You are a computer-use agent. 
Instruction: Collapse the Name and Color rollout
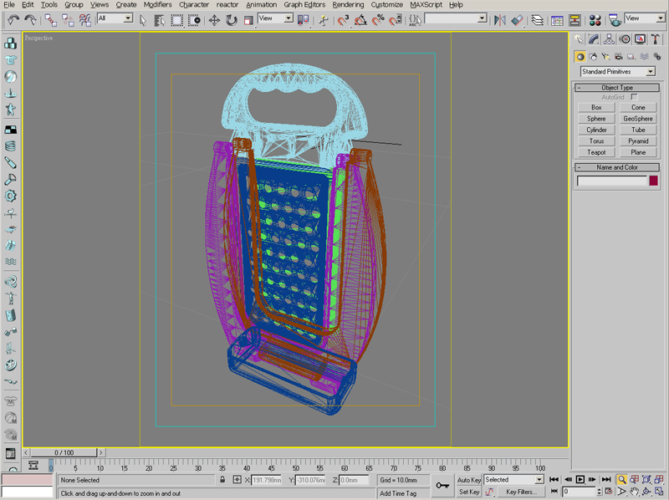click(617, 167)
